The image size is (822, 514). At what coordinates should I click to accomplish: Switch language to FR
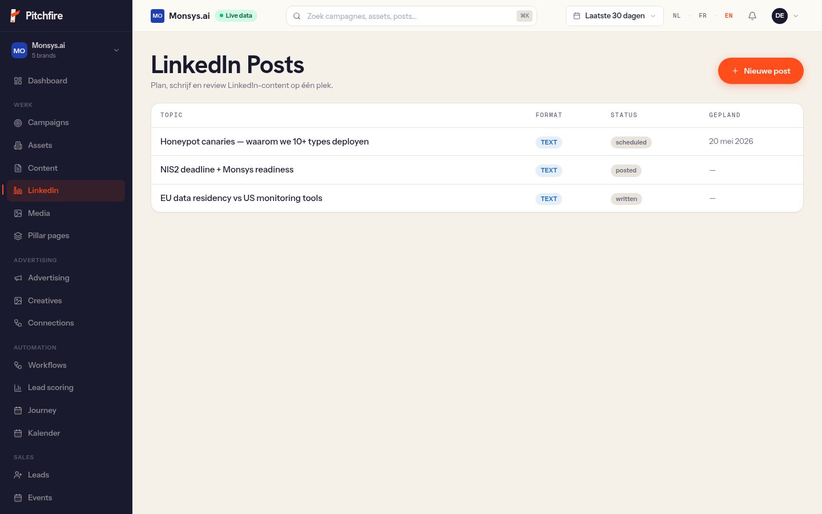[x=703, y=16]
